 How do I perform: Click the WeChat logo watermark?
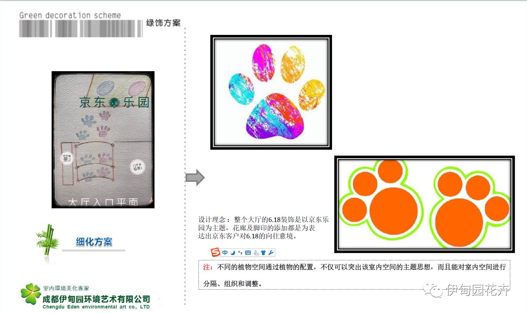point(433,290)
